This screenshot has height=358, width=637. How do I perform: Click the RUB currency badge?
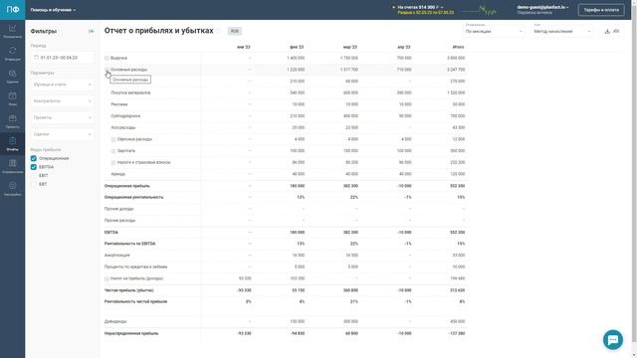point(235,31)
